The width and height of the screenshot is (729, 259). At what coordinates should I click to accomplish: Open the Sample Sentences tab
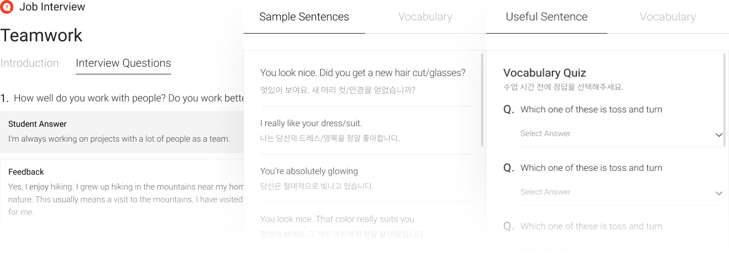304,17
